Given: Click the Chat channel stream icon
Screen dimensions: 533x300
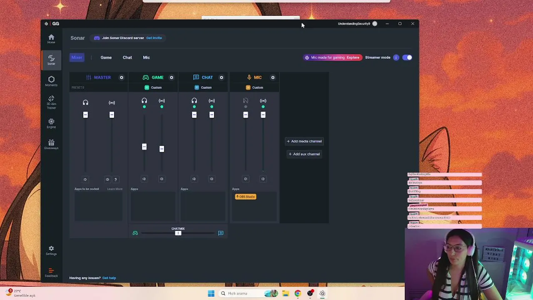Looking at the screenshot, I should (x=212, y=100).
